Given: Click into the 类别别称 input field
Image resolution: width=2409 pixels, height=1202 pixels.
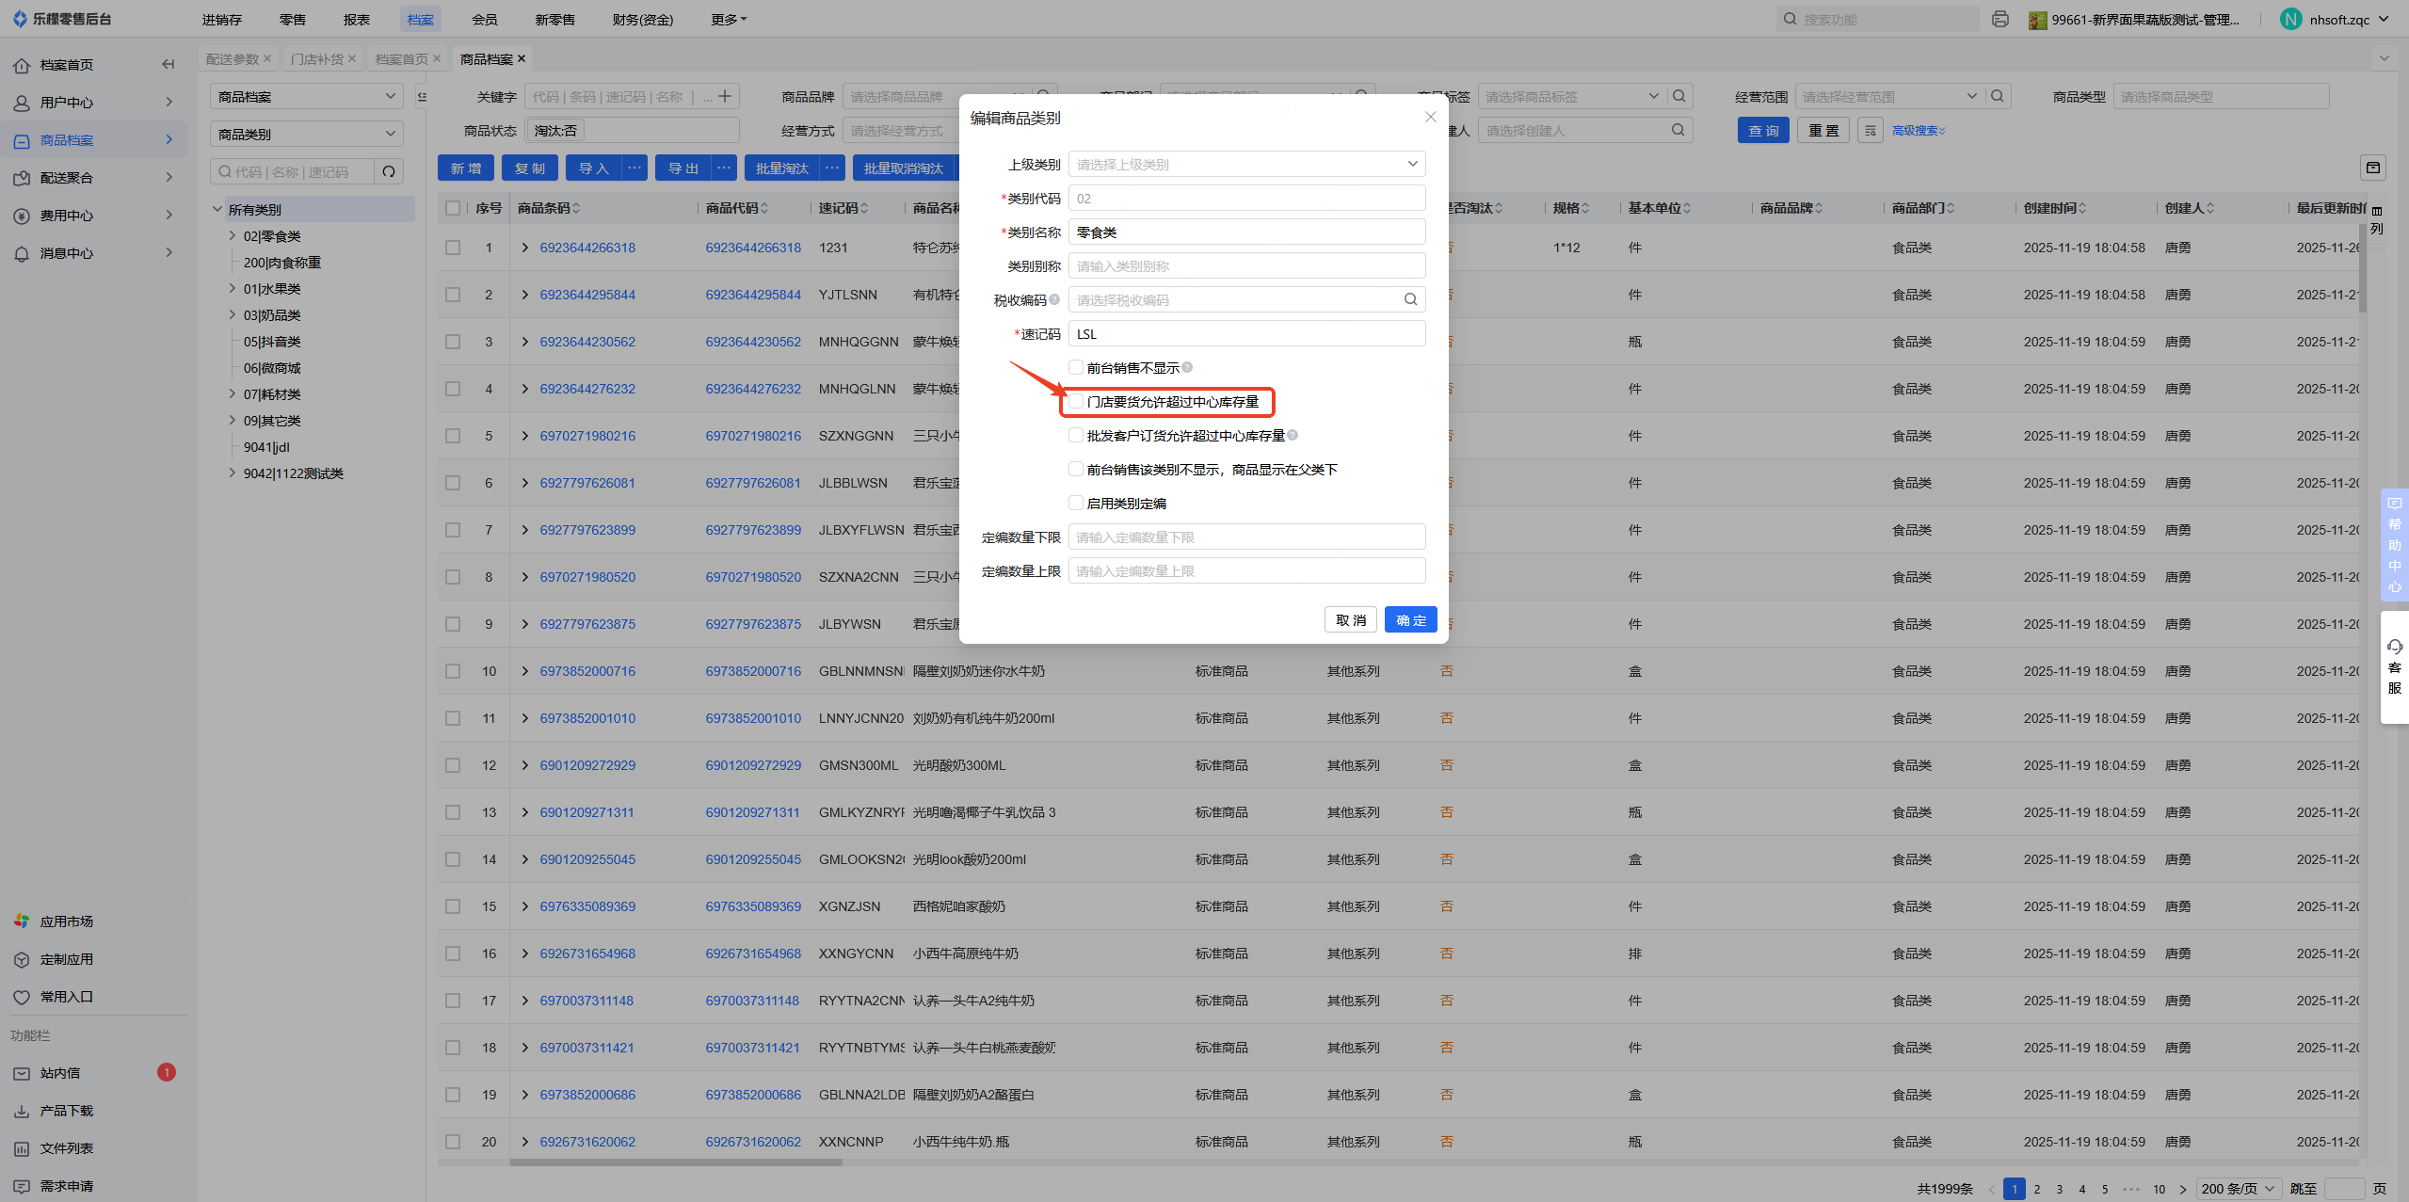Looking at the screenshot, I should 1245,266.
